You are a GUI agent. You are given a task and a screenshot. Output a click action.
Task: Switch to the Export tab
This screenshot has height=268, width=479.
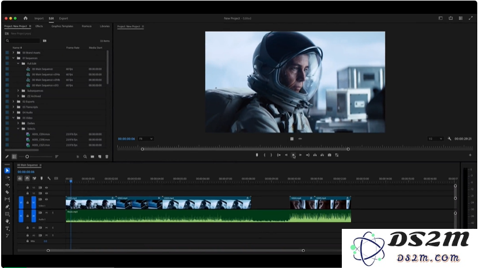(x=63, y=18)
